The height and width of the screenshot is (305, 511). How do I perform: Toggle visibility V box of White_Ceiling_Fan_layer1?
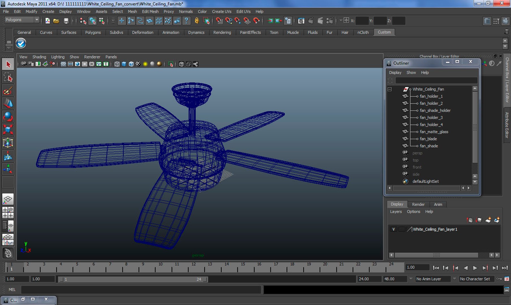coord(393,229)
